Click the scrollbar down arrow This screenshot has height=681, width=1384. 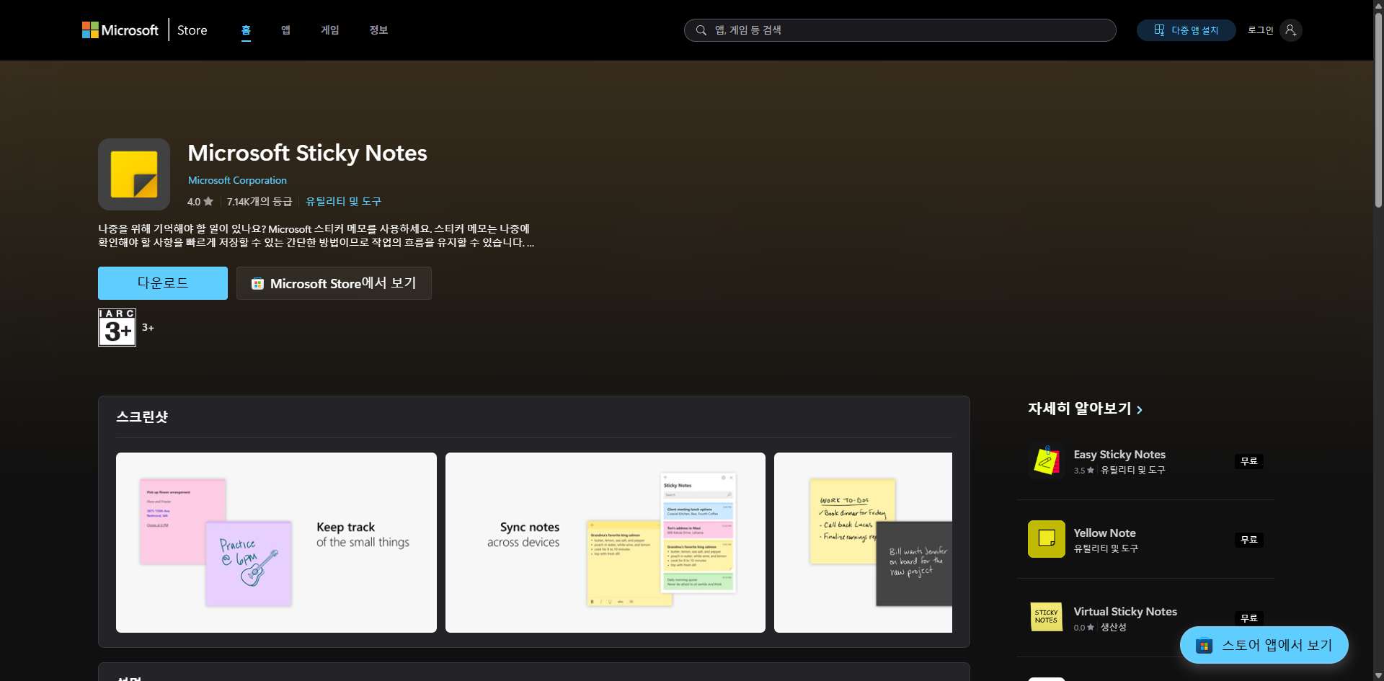[x=1378, y=675]
